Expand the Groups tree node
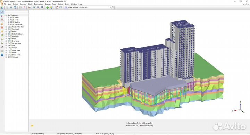The height and width of the screenshot is (135, 250). tap(6, 48)
